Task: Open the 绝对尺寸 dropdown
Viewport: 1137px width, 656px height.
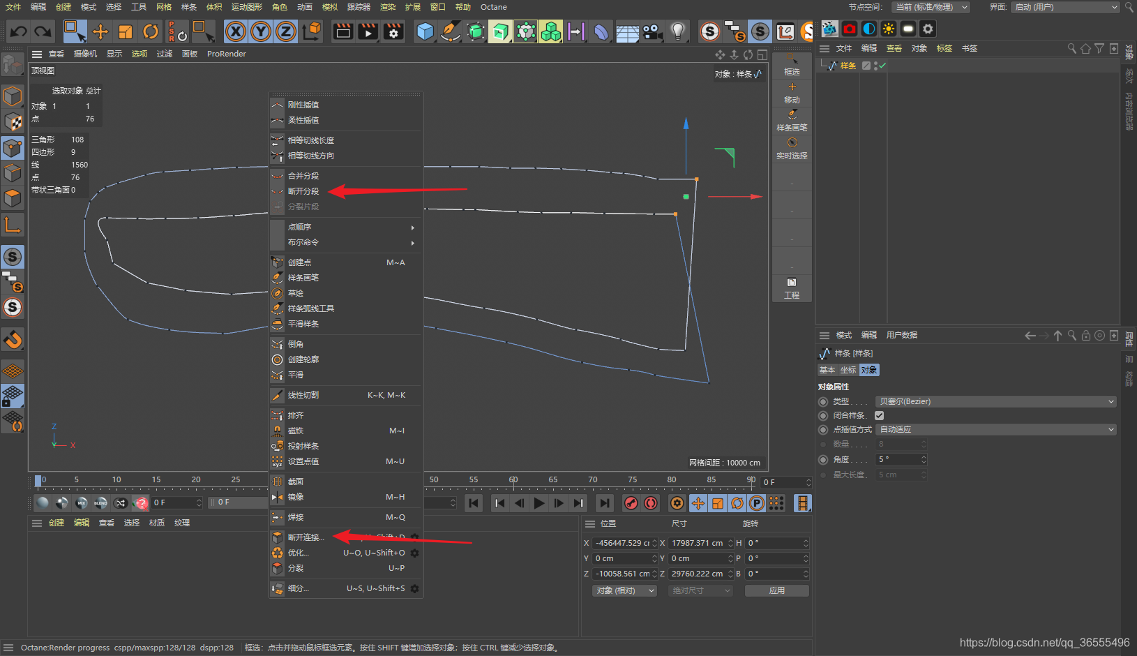Action: 700,590
